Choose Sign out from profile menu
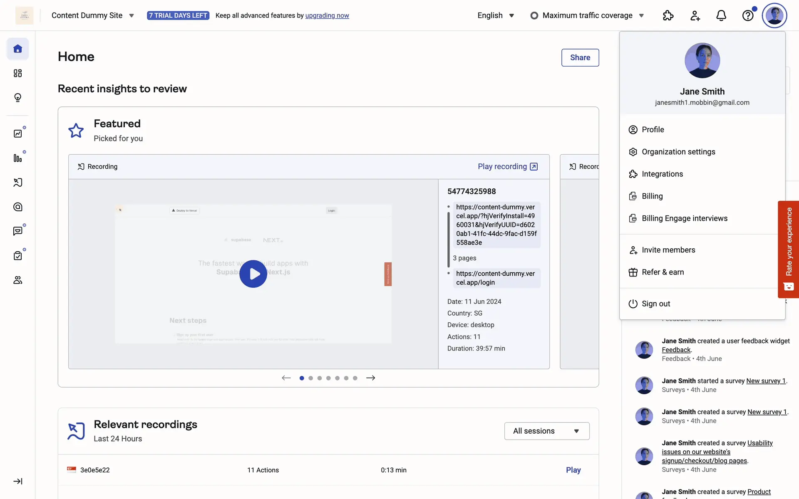The width and height of the screenshot is (799, 499). (655, 304)
